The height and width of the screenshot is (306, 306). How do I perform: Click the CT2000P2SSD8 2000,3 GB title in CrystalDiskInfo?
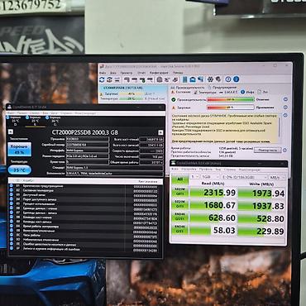[x=85, y=132]
